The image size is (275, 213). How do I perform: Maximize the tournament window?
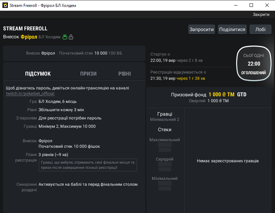(x=251, y=5)
